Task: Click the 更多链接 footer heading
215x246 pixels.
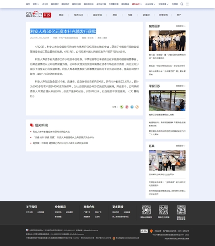Action: 118,207
